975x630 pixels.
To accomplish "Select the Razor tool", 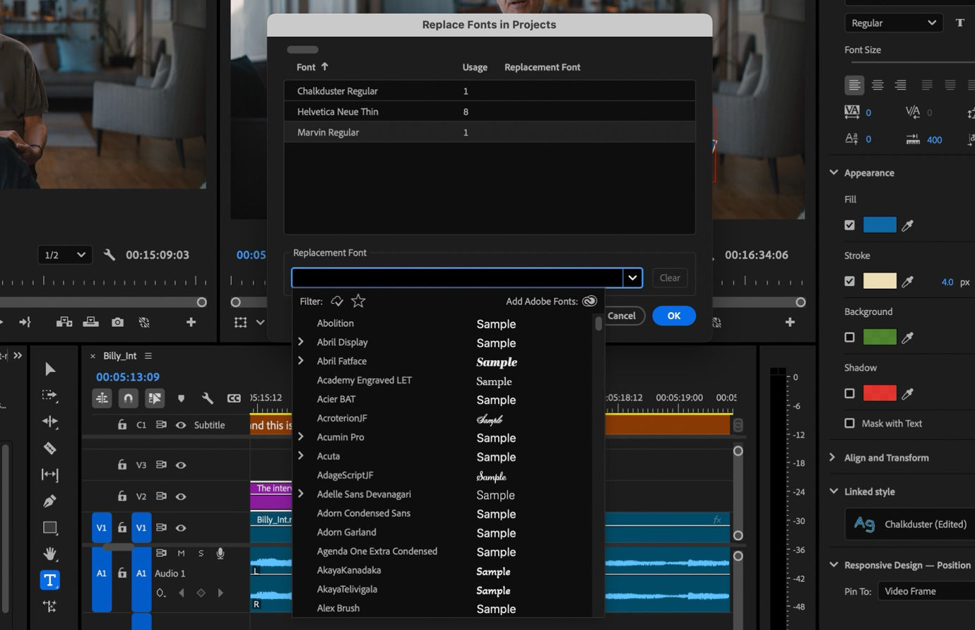I will pos(49,448).
